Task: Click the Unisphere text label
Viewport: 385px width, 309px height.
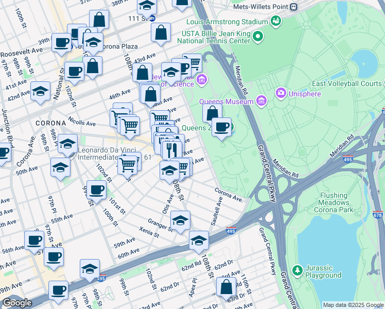Action: 305,94
